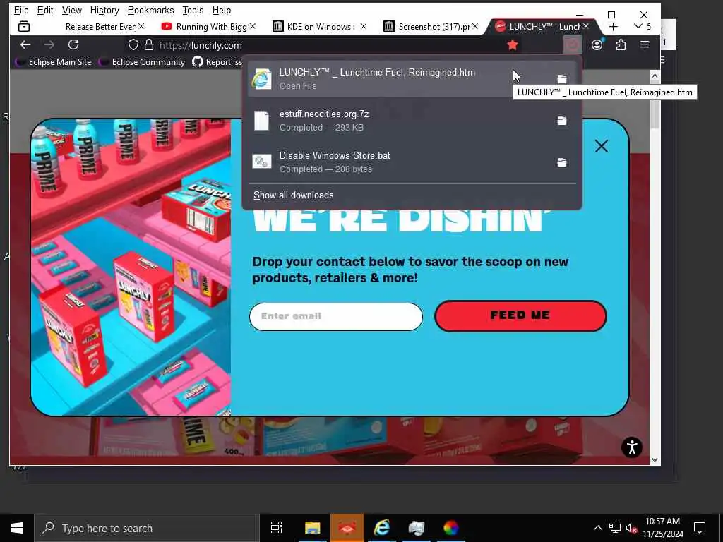Screen dimensions: 723x542
Task: Click Show all downloads
Action: coord(293,195)
